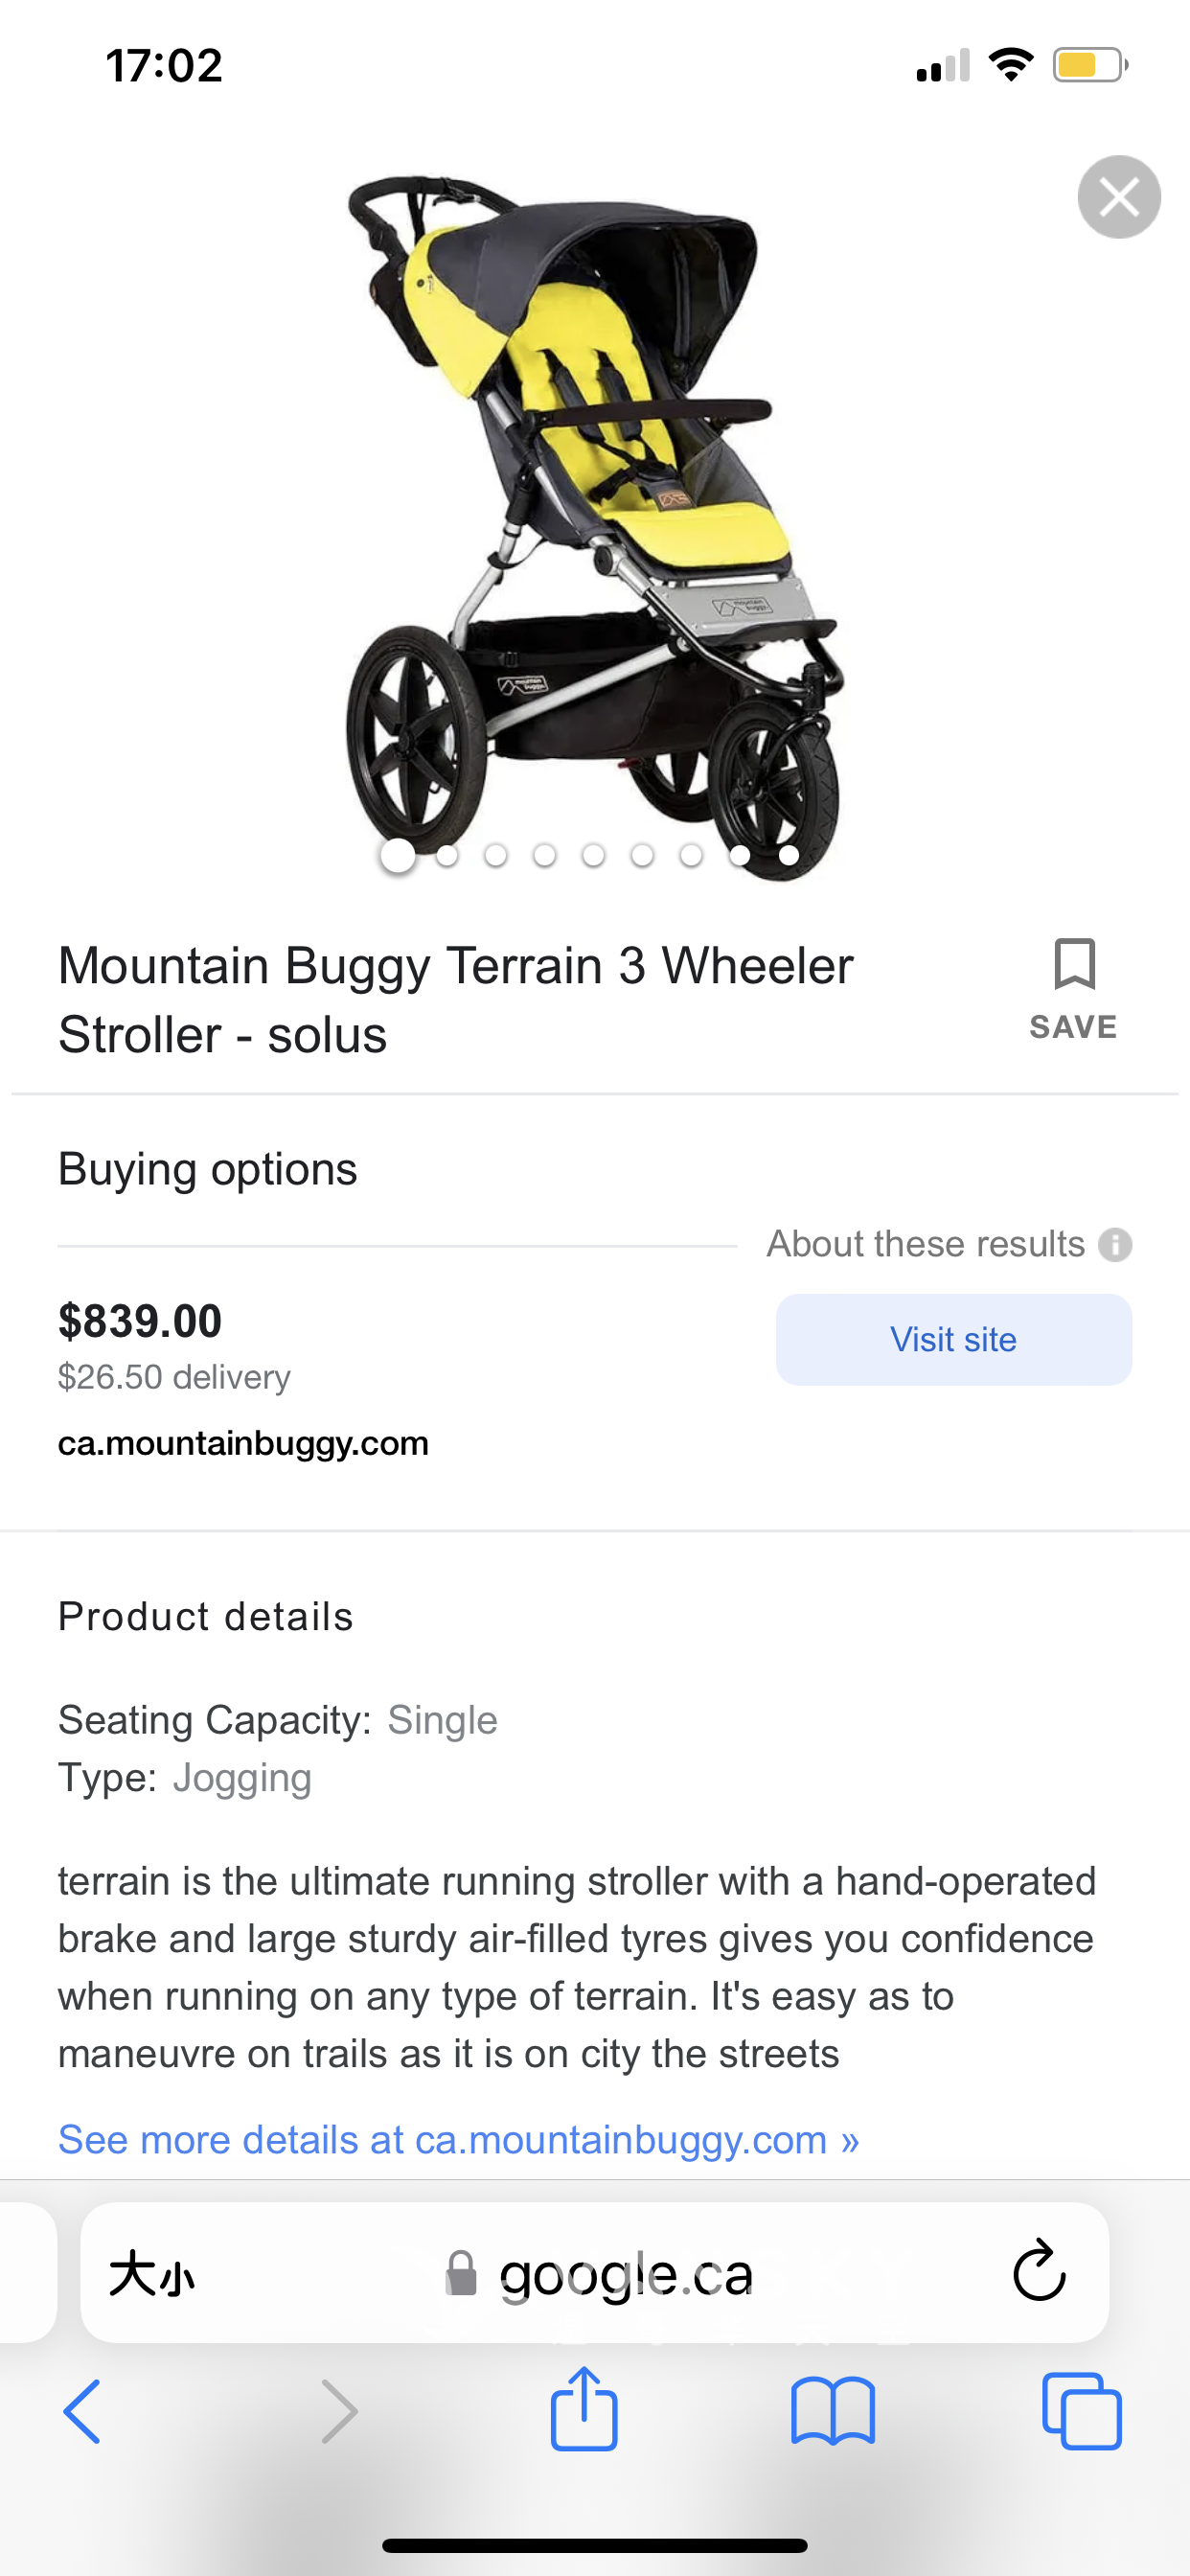1190x2576 pixels.
Task: Open See more details at ca.mountainbuggy.com link
Action: coord(459,2140)
